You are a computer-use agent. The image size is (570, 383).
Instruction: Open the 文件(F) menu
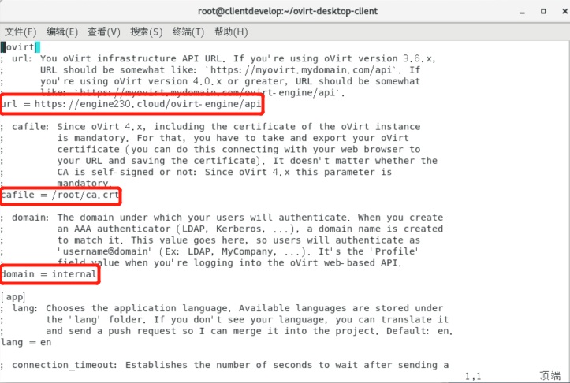(x=20, y=32)
